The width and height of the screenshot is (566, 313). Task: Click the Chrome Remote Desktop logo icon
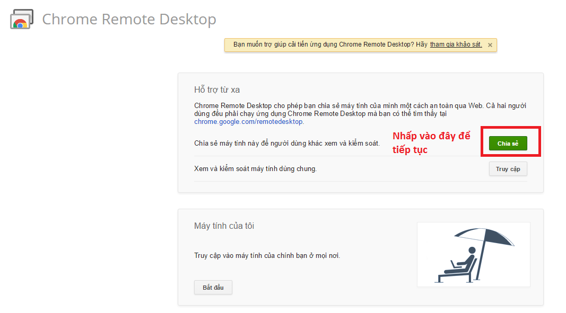[22, 19]
